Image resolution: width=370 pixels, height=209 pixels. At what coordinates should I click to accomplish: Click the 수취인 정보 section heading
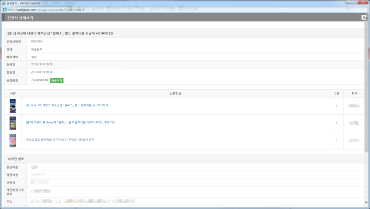click(16, 159)
